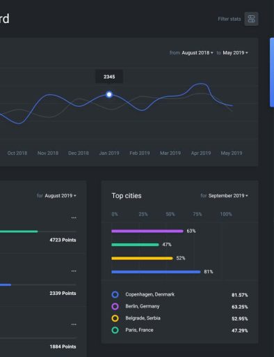Click the yellow ring icon beside Belgrade
The height and width of the screenshot is (357, 274).
click(115, 318)
